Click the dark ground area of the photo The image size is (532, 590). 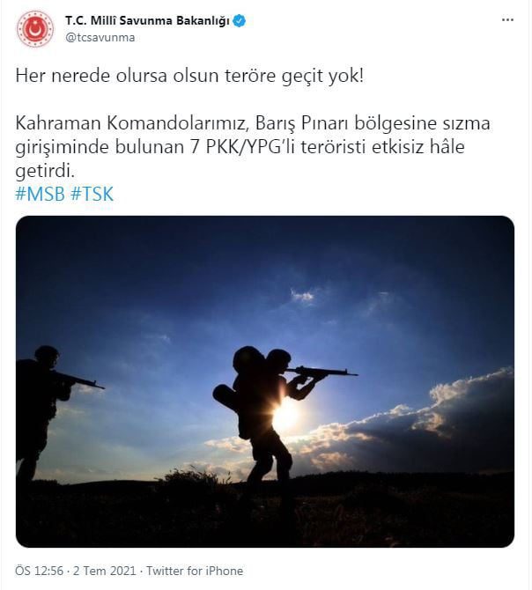click(265, 515)
